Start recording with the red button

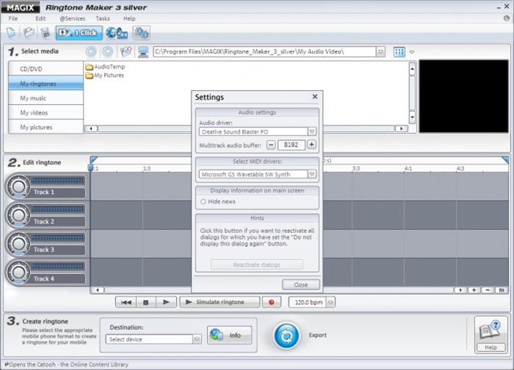click(x=272, y=302)
